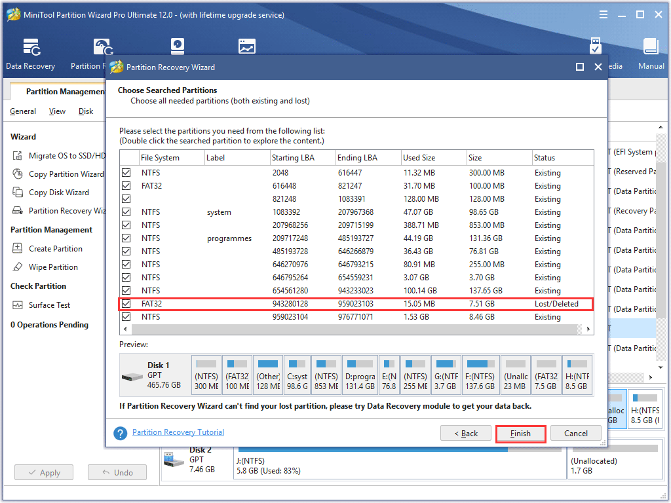Screen dimensions: 671x503
Task: Uncheck the system partition checkbox
Action: [126, 212]
